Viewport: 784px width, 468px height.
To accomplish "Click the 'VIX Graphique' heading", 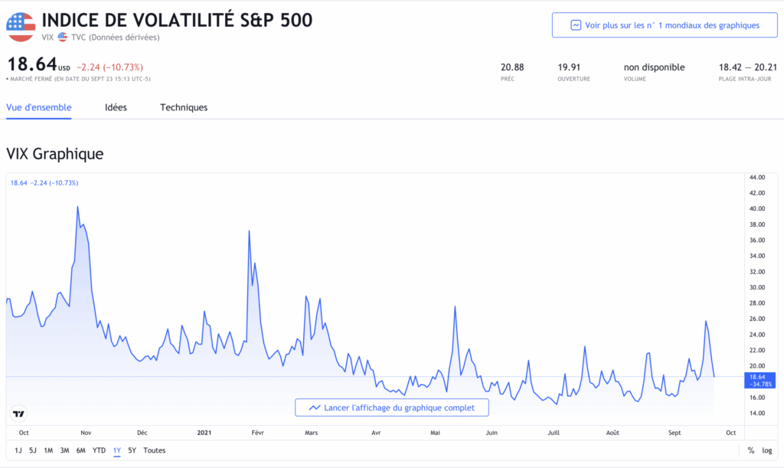I will [x=54, y=153].
